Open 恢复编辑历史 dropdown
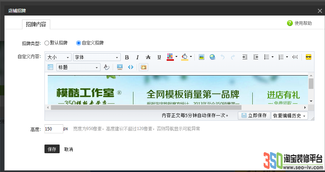325x172 pixels. pyautogui.click(x=290, y=116)
